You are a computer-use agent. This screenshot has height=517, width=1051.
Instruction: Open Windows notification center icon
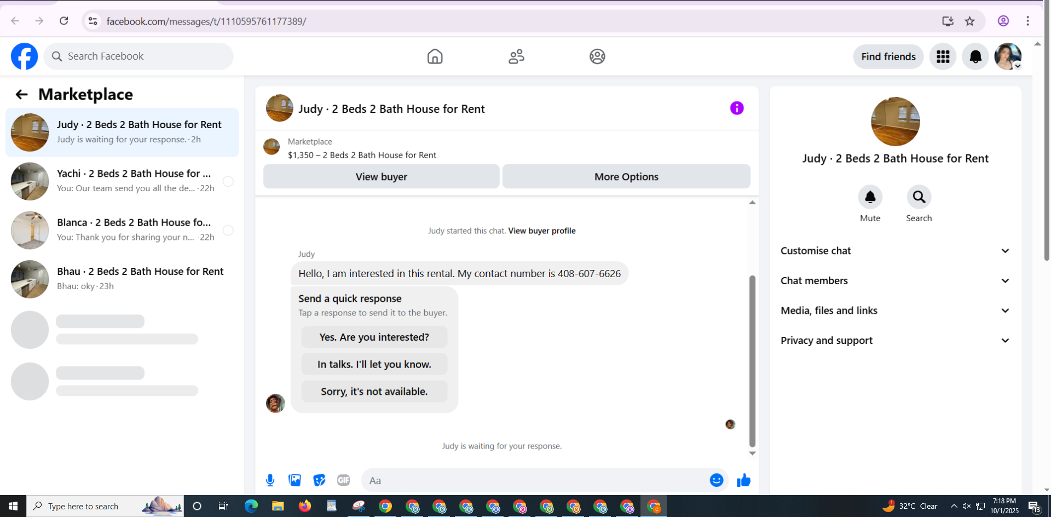coord(1034,506)
